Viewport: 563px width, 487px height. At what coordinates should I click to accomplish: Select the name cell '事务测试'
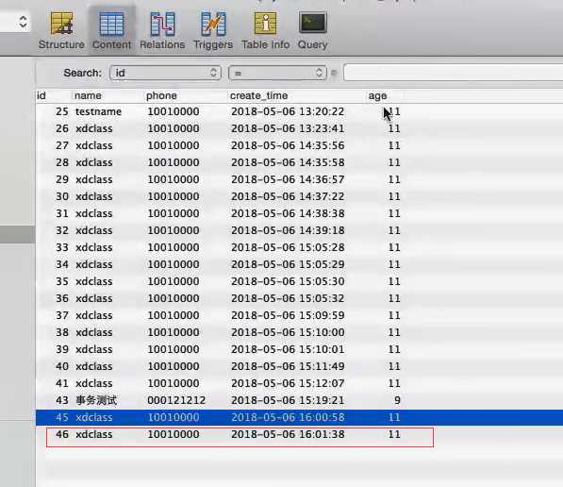[x=96, y=400]
